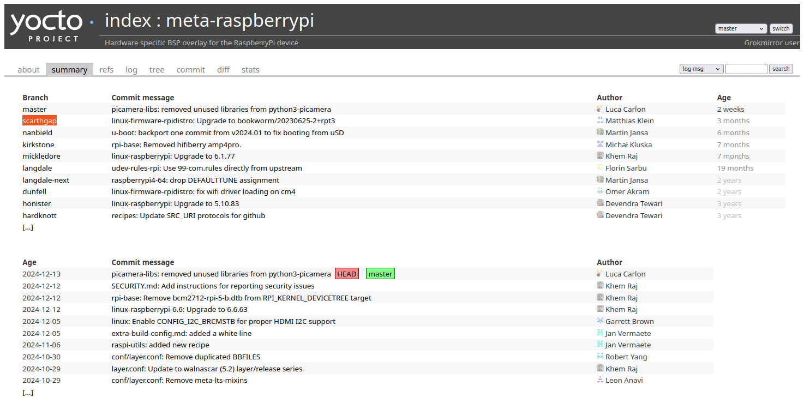
Task: Switch to the refs tab
Action: [106, 69]
